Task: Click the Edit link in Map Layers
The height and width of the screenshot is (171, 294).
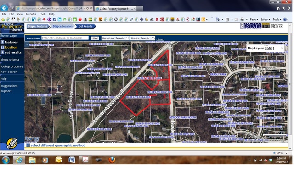Action: point(269,48)
